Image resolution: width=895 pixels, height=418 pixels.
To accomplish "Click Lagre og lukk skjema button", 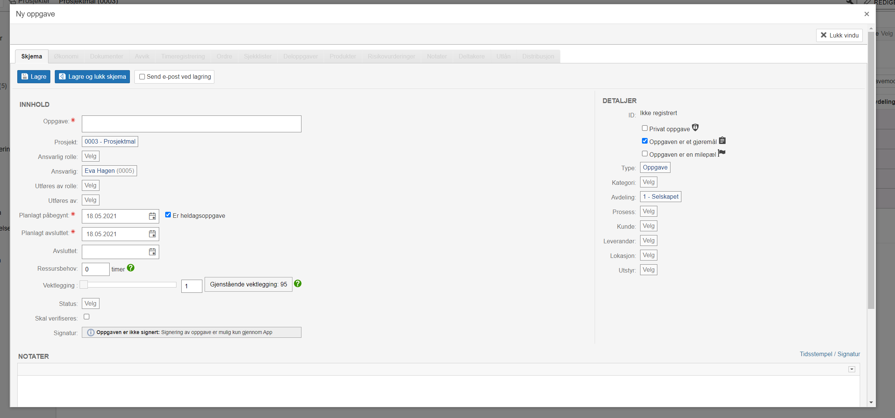I will pyautogui.click(x=92, y=77).
